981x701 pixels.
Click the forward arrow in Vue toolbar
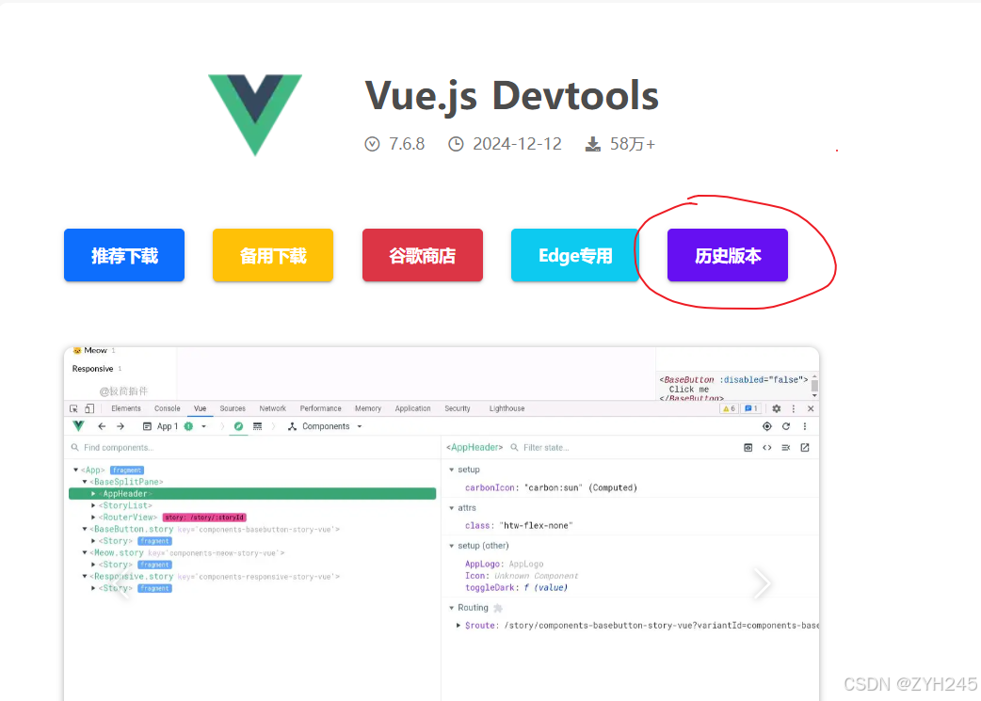[x=121, y=426]
